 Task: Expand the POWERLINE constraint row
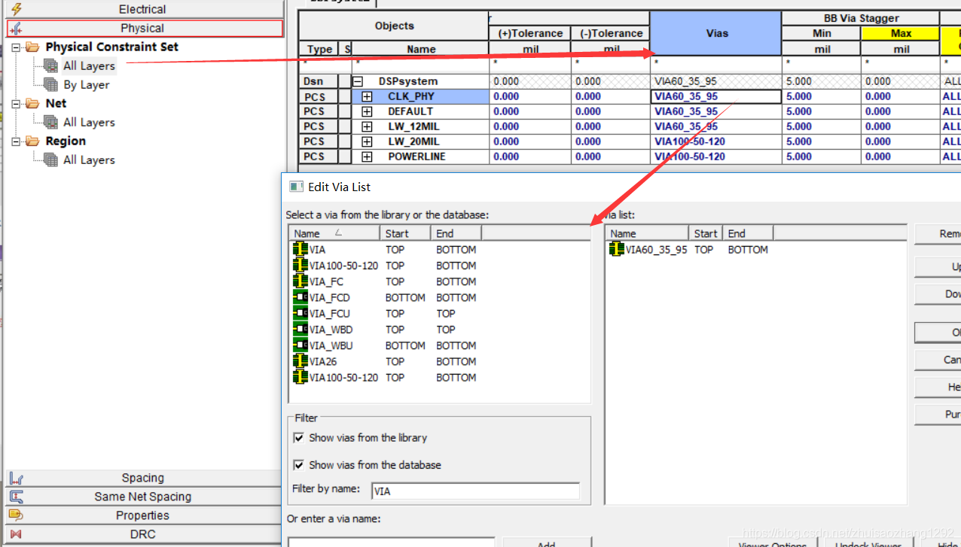(x=367, y=157)
